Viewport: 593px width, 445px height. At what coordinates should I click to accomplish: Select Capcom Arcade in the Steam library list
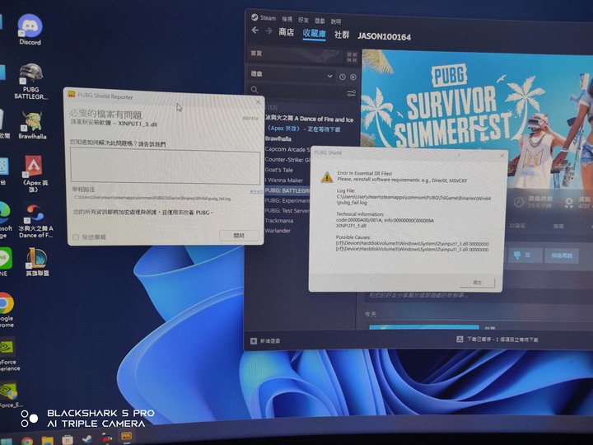(287, 149)
